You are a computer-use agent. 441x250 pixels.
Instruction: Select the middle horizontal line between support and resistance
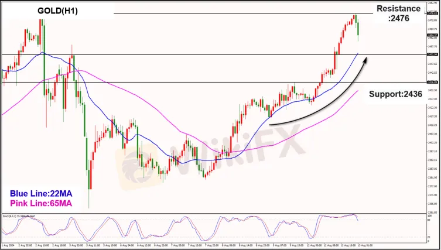[x=176, y=54]
